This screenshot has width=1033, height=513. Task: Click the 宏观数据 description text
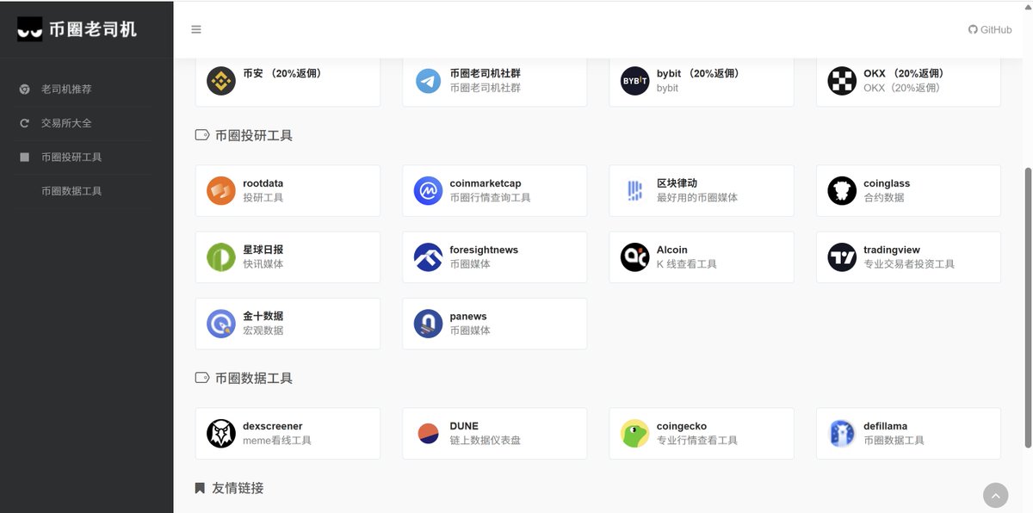263,331
